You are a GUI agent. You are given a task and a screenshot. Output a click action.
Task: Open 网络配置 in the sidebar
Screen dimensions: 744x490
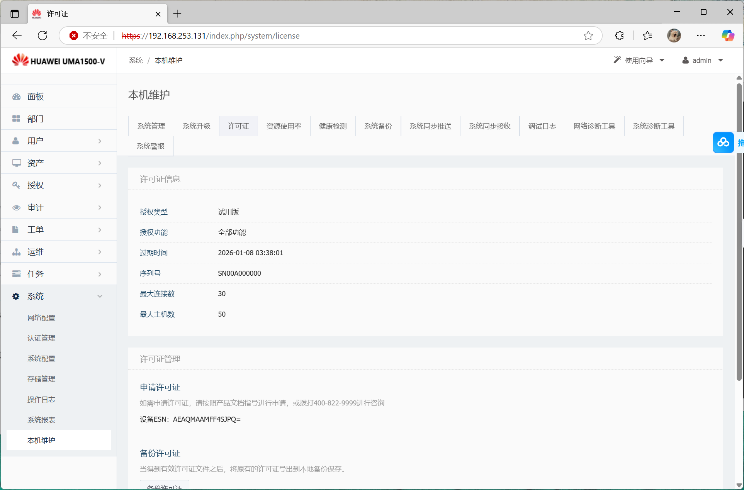(41, 317)
